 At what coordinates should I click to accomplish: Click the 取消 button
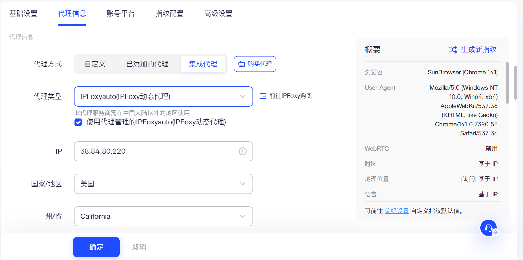[x=139, y=247]
